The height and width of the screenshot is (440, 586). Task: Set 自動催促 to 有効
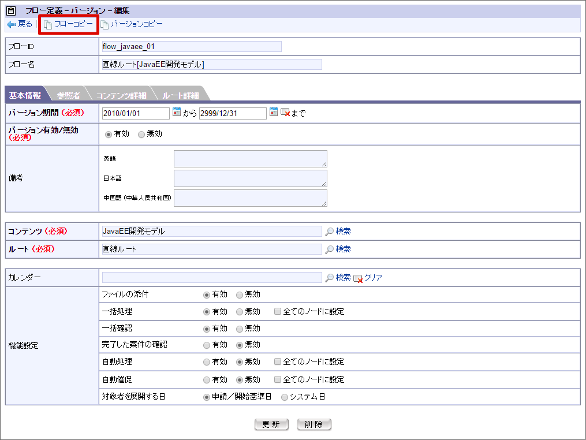(206, 380)
